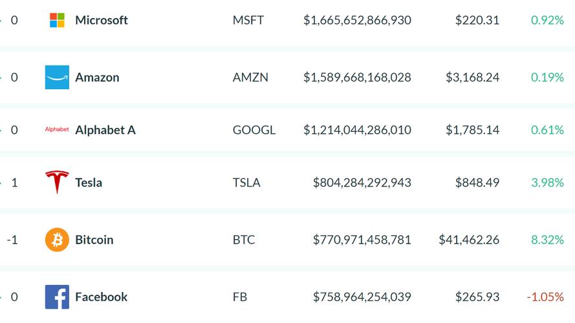The image size is (575, 323).
Task: Click Bitcoin's 8.32% daily change
Action: click(547, 240)
